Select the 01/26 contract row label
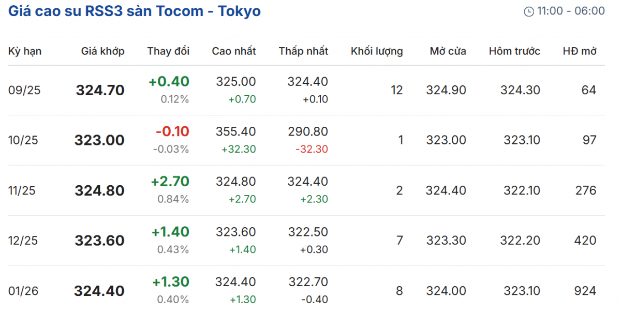 [23, 291]
